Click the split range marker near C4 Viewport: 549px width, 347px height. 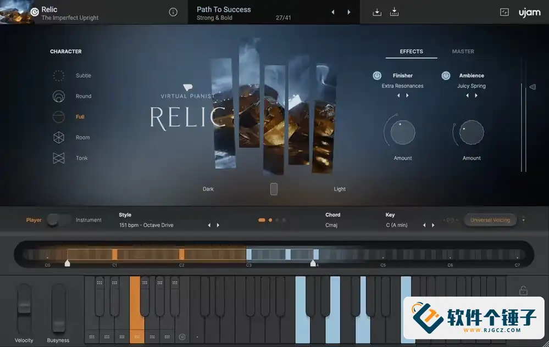(x=313, y=263)
